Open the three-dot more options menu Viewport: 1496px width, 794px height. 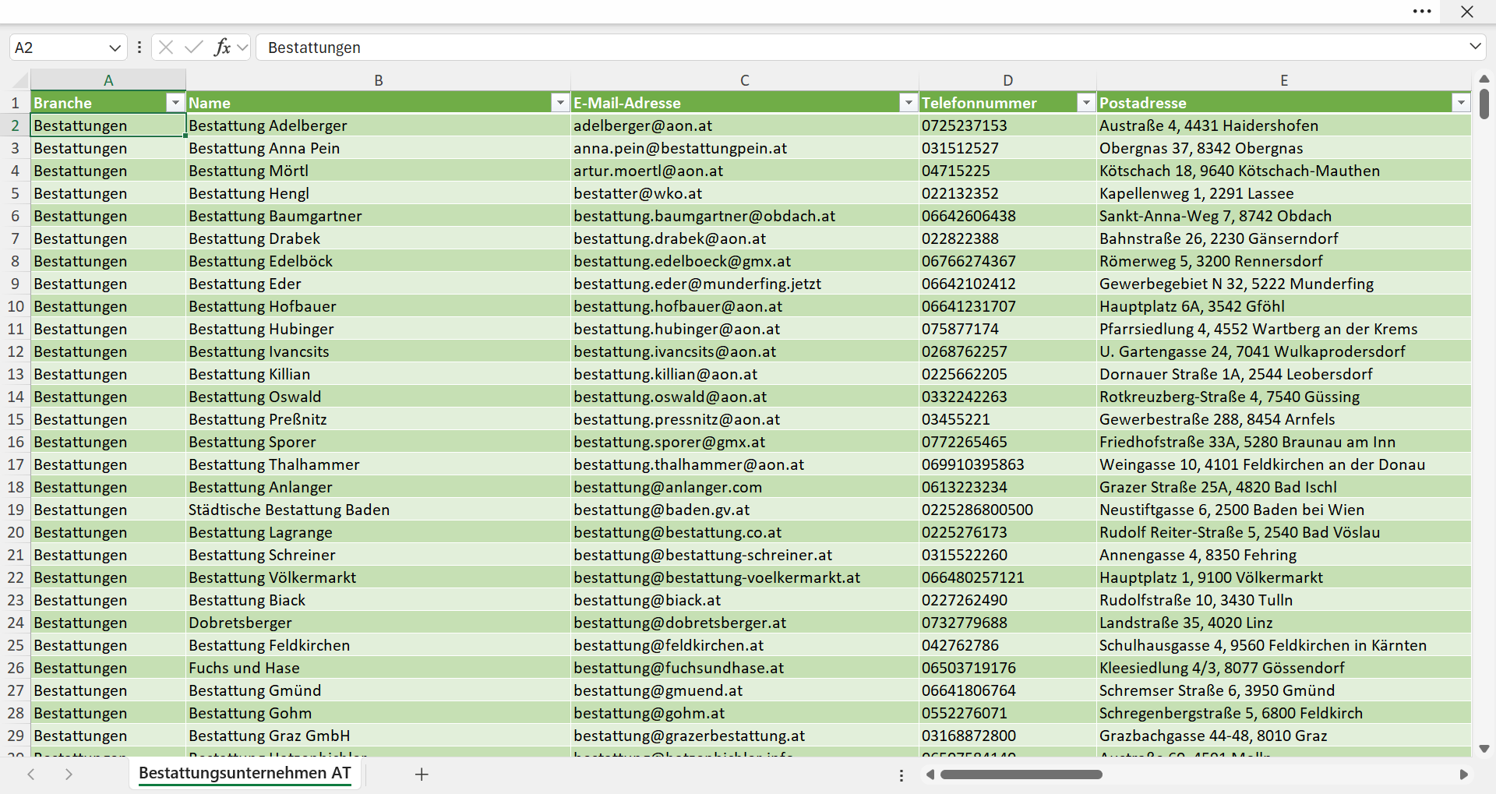point(1422,12)
